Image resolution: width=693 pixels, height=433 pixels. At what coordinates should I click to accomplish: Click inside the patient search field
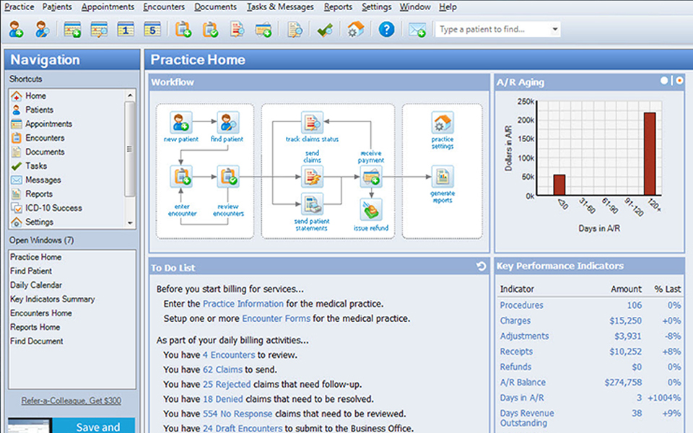pyautogui.click(x=491, y=30)
